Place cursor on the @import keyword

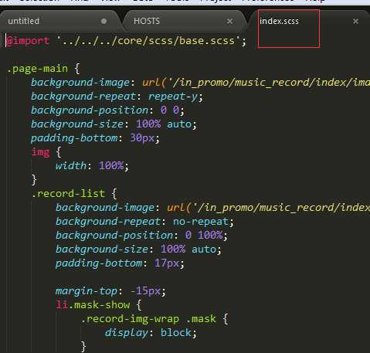28,41
